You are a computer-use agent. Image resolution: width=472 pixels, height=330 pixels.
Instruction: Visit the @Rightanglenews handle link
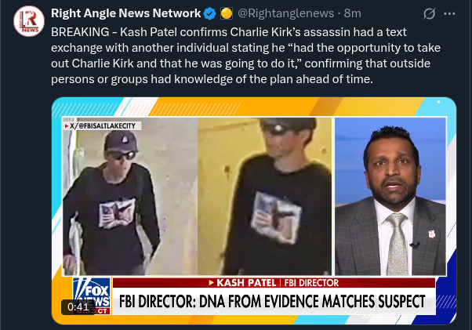tap(286, 13)
